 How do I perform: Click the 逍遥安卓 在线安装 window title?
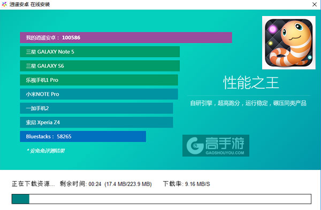[x=29, y=4]
